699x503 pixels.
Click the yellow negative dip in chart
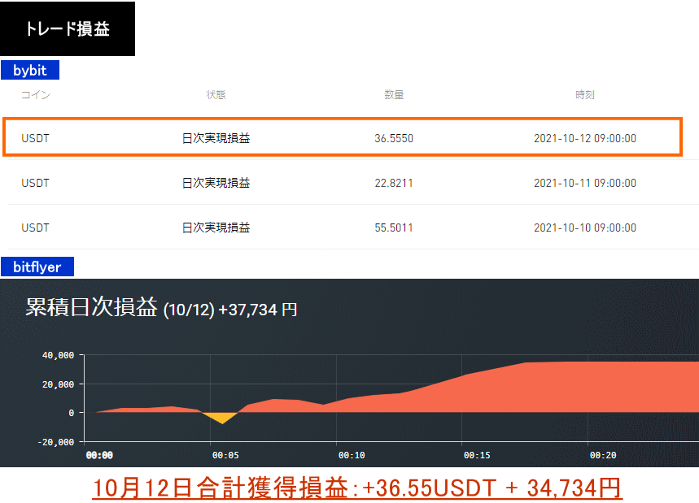click(x=221, y=418)
